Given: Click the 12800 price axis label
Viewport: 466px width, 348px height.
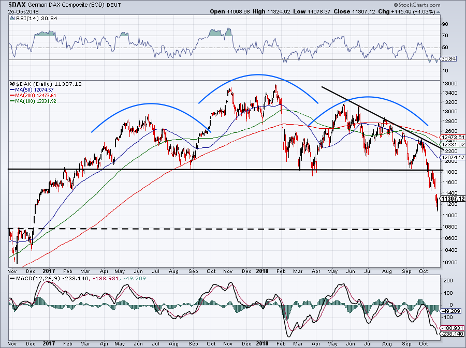Looking at the screenshot, I should tap(449, 122).
